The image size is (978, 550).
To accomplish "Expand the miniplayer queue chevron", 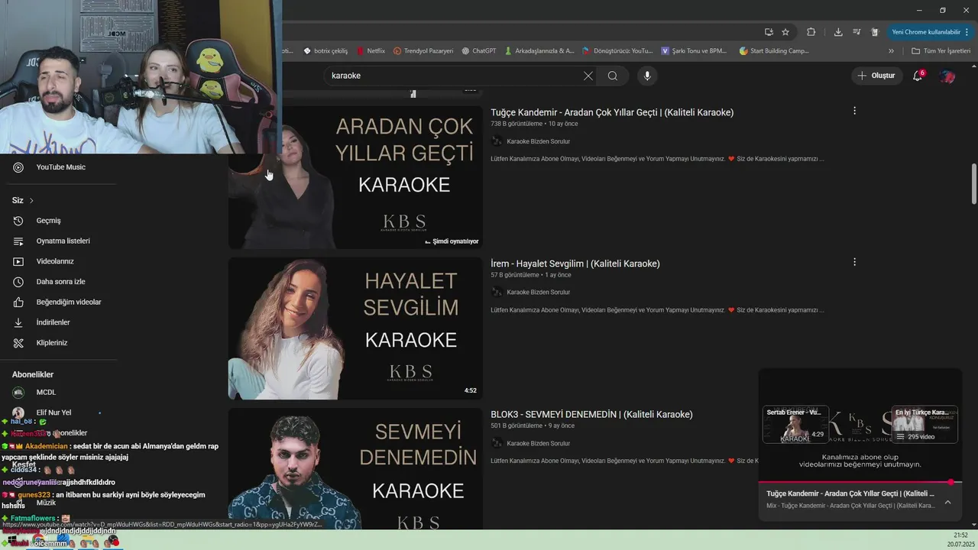I will point(947,502).
